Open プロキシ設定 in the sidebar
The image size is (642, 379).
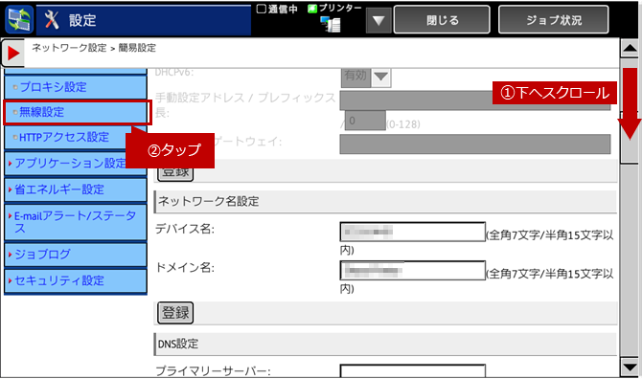coord(76,87)
